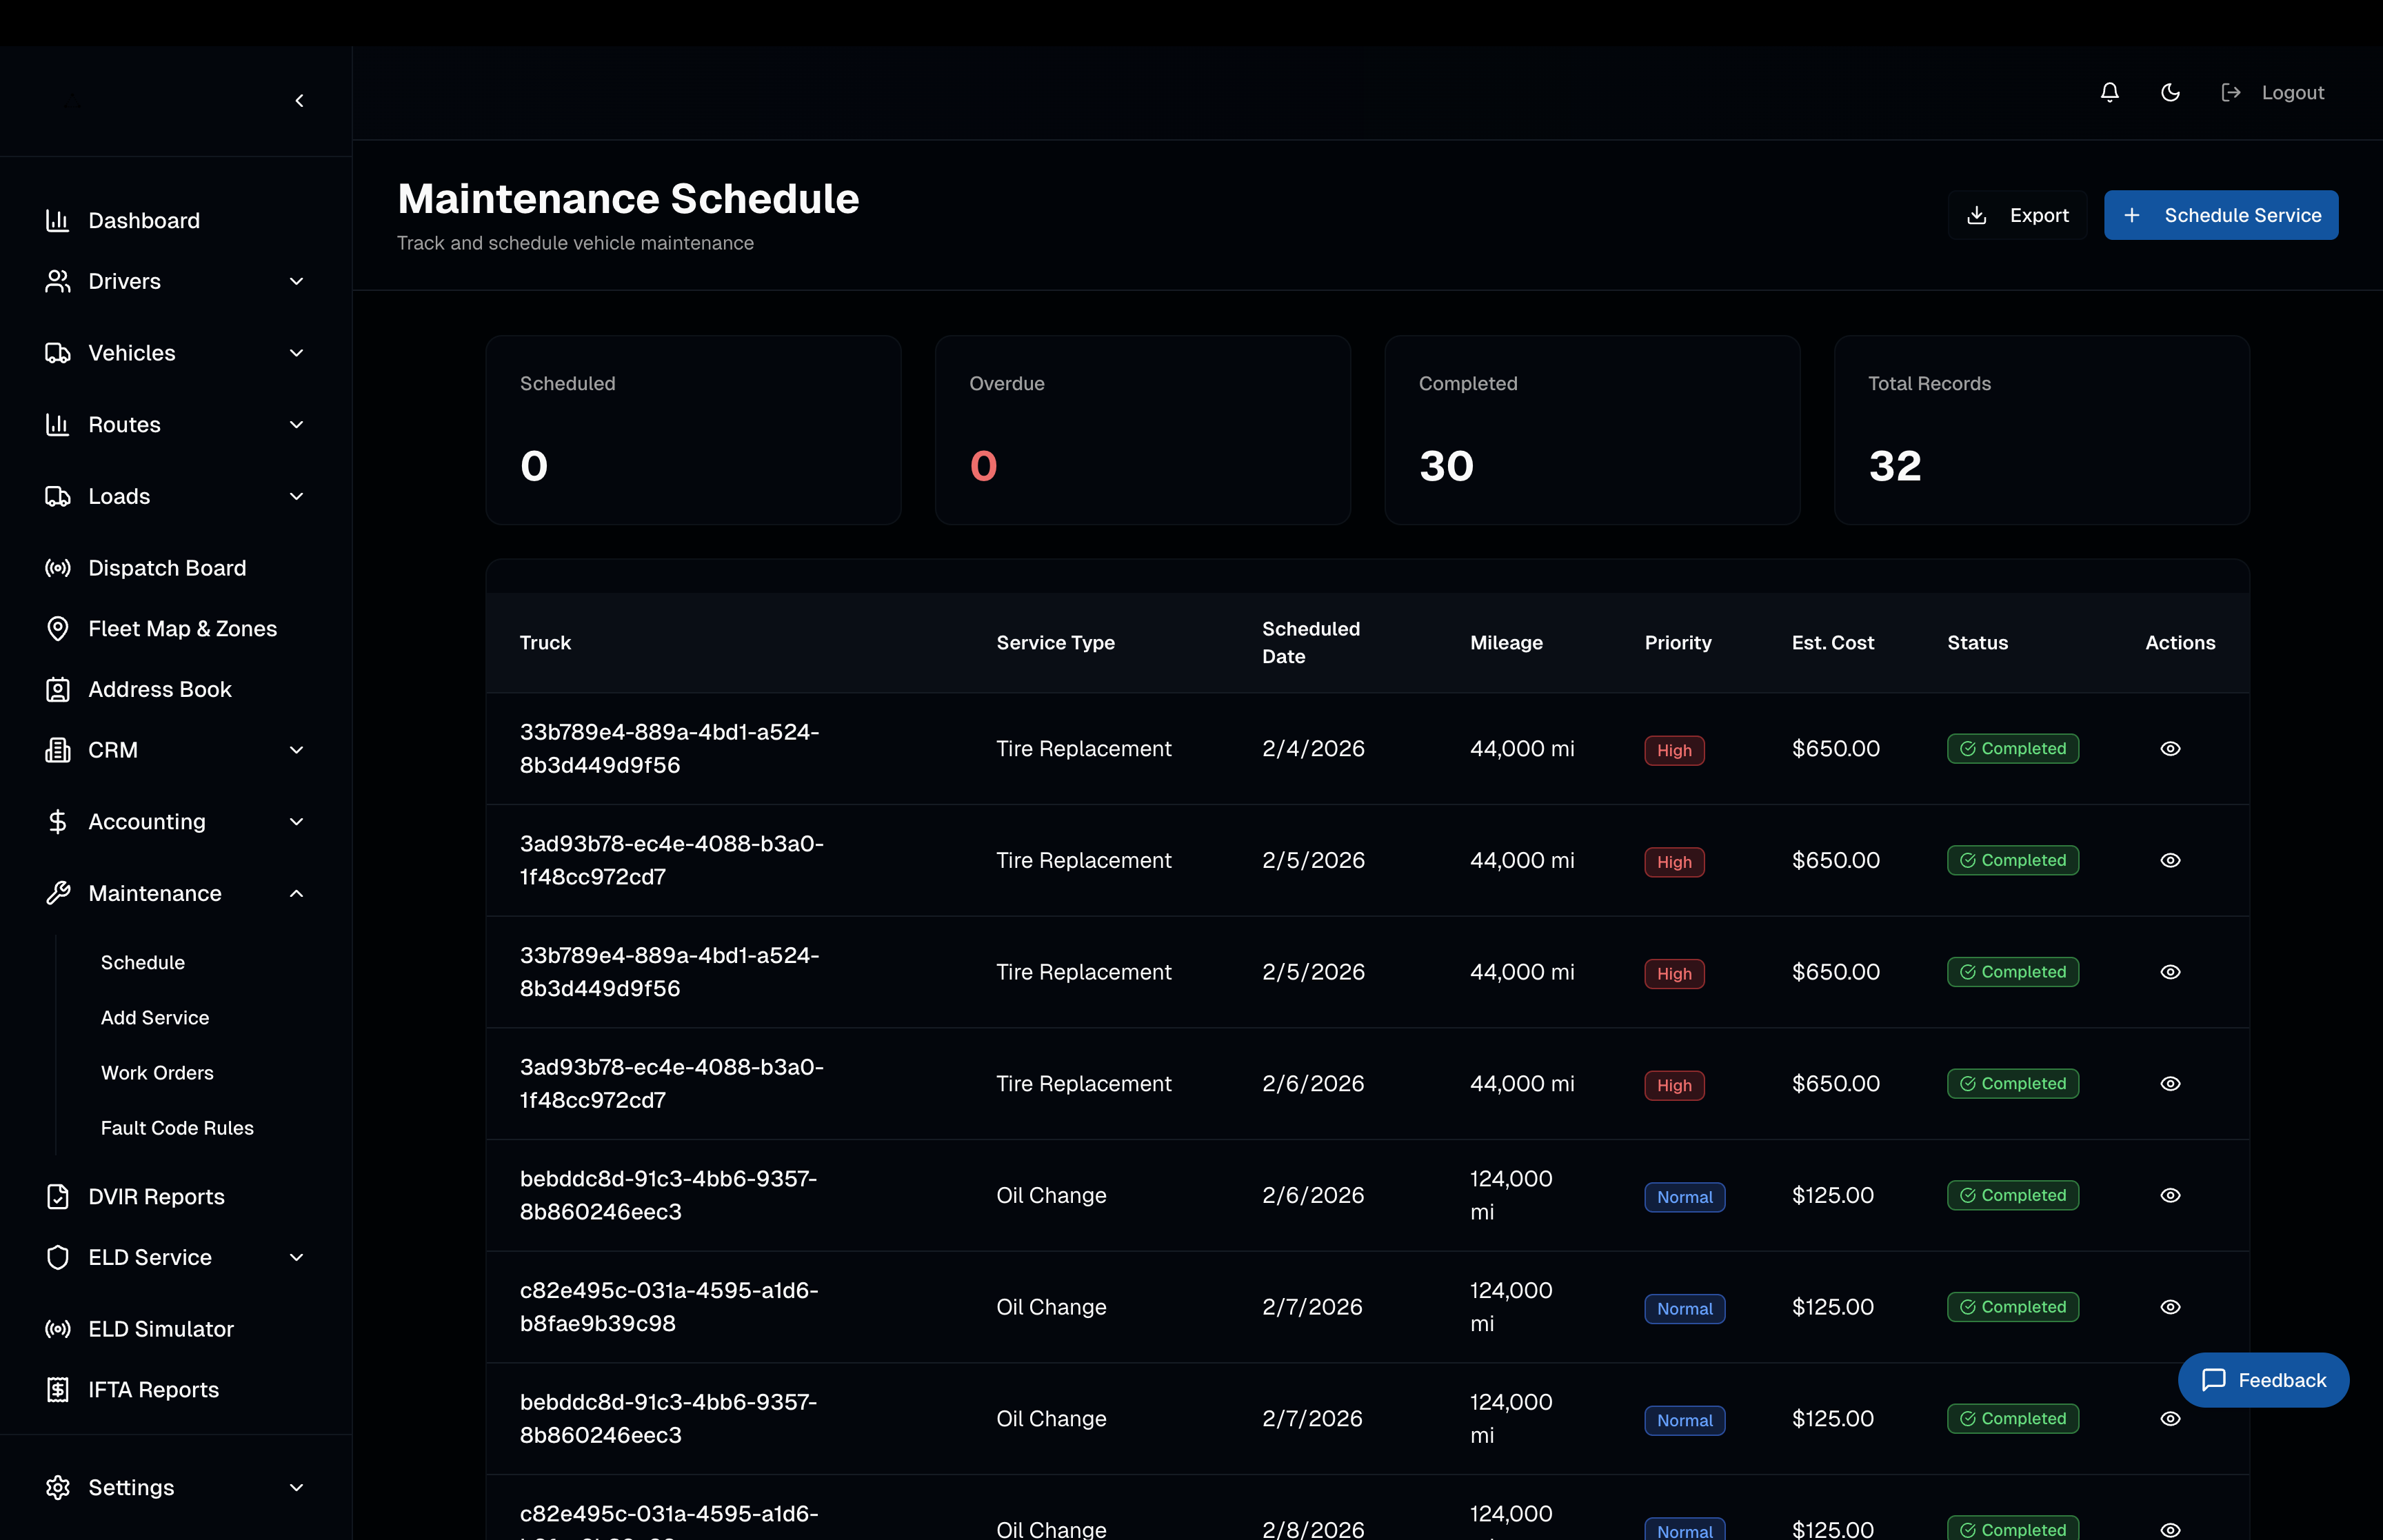Open the Feedback chat button
Screen dimensions: 2383x1540
(2262, 1379)
